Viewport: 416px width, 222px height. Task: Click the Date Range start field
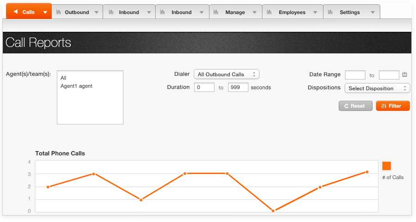click(355, 75)
